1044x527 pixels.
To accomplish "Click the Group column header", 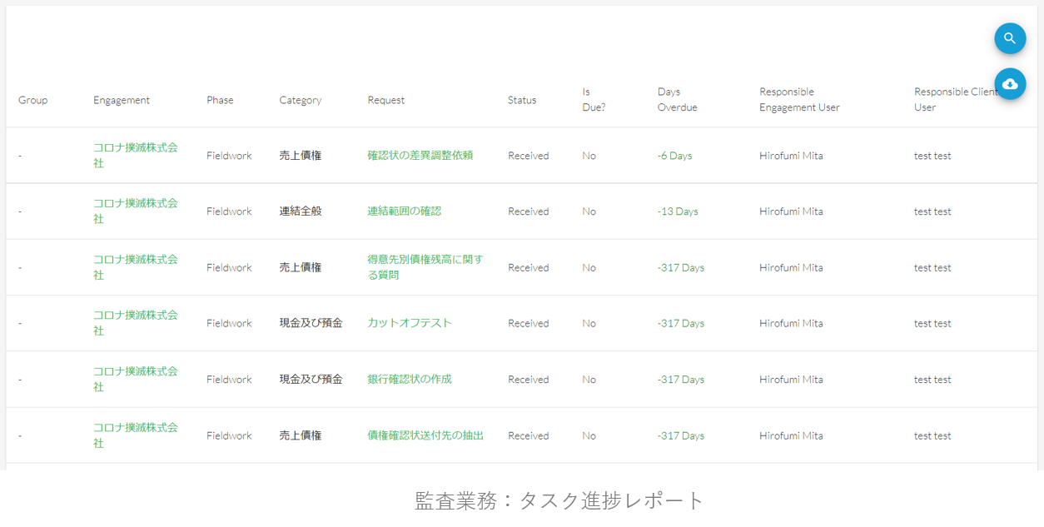I will (32, 100).
